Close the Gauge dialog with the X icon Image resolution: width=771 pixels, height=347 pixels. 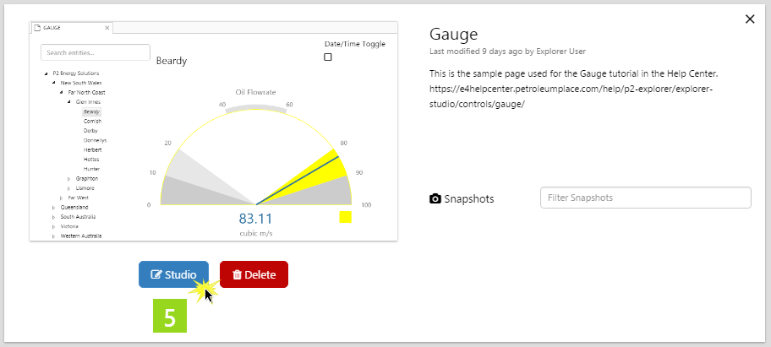pyautogui.click(x=750, y=19)
